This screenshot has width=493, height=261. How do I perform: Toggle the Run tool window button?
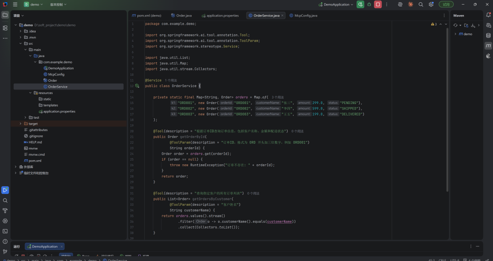(x=5, y=190)
